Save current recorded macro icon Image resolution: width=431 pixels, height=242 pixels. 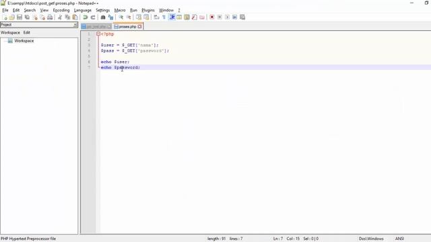point(242,17)
